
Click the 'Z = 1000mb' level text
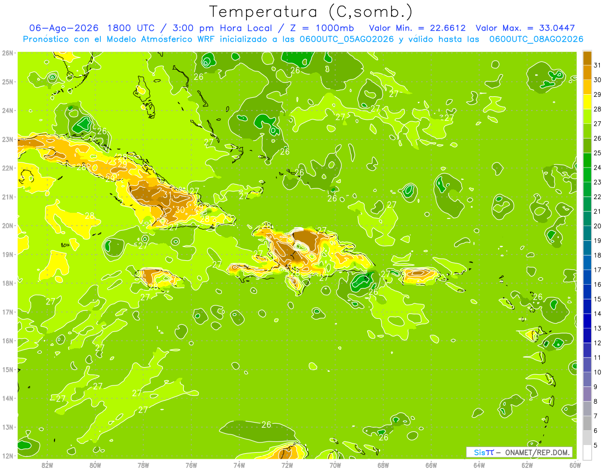coord(323,28)
